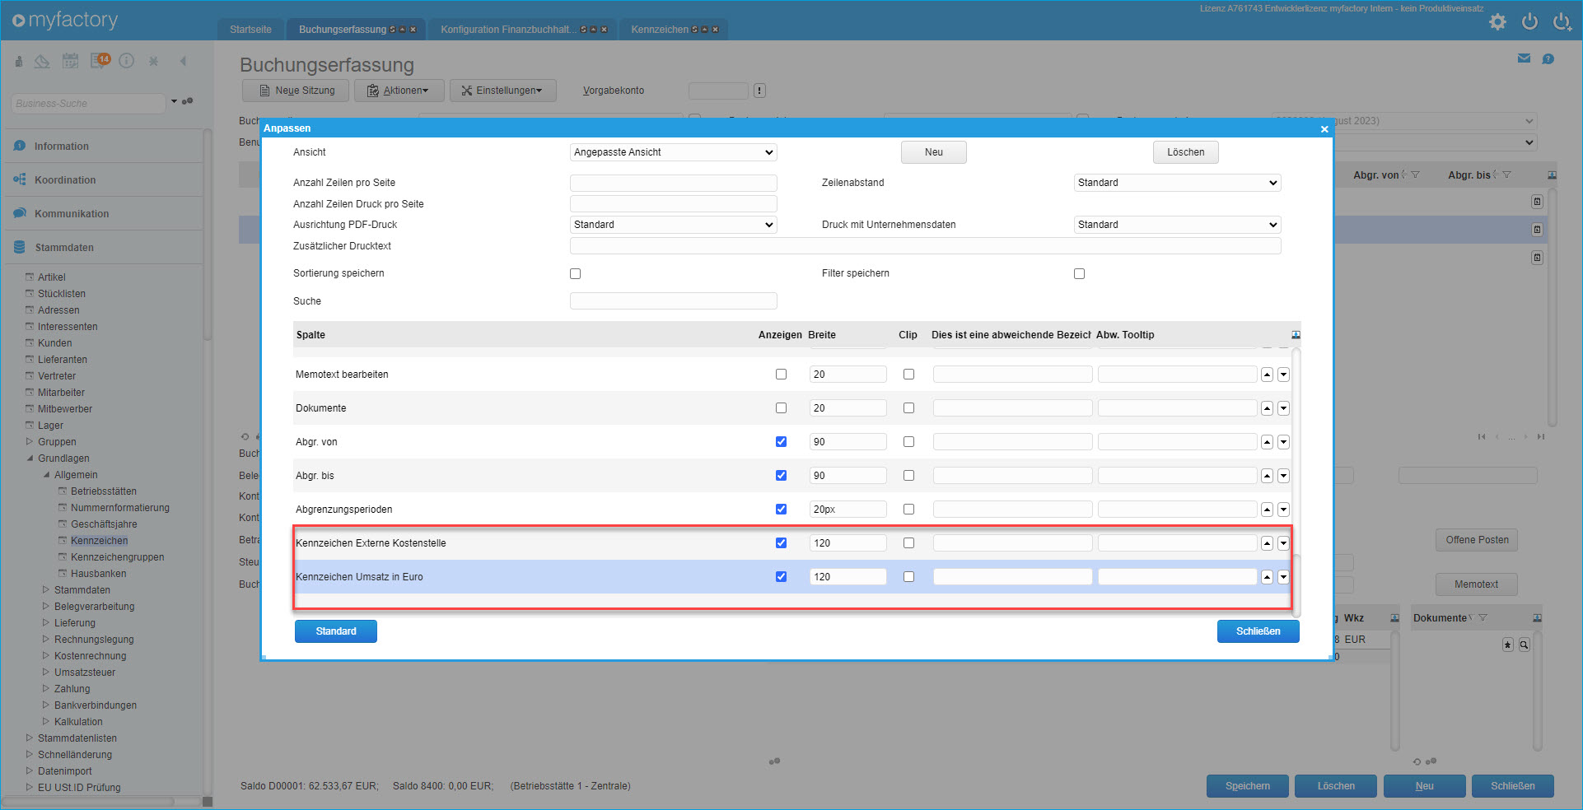Uncheck Anzeigen for Abgr. von
The image size is (1583, 810).
781,442
